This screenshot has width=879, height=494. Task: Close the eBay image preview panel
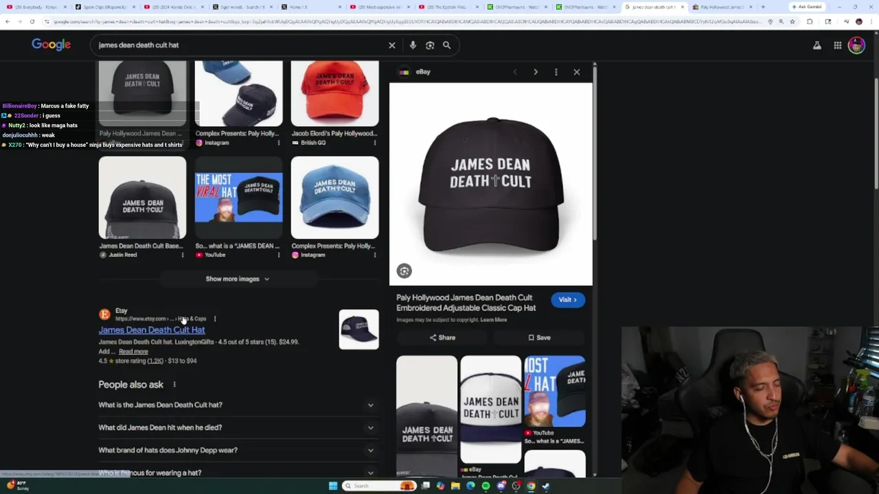pyautogui.click(x=577, y=72)
